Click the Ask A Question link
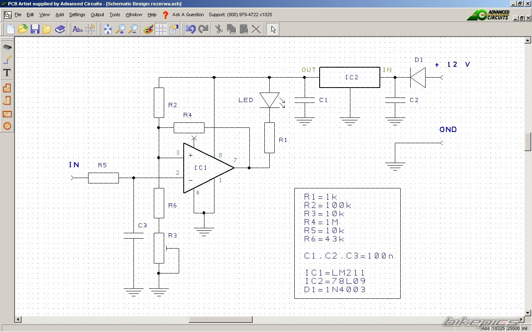 [x=188, y=15]
